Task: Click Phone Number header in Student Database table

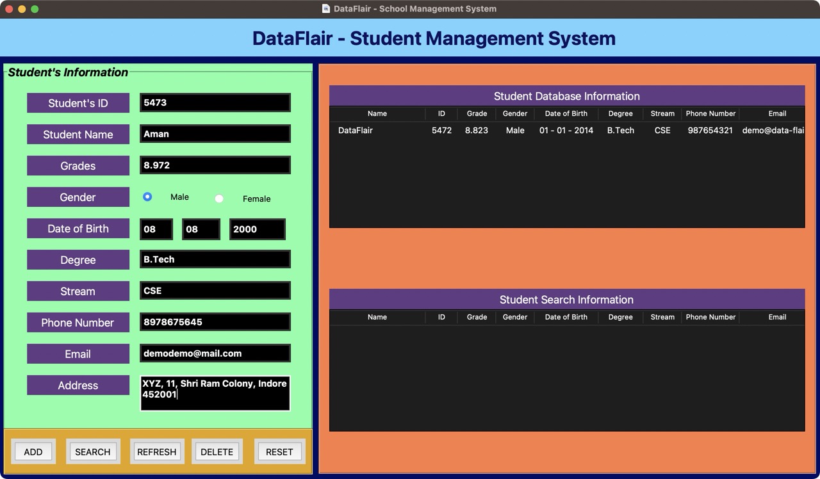Action: click(x=710, y=113)
